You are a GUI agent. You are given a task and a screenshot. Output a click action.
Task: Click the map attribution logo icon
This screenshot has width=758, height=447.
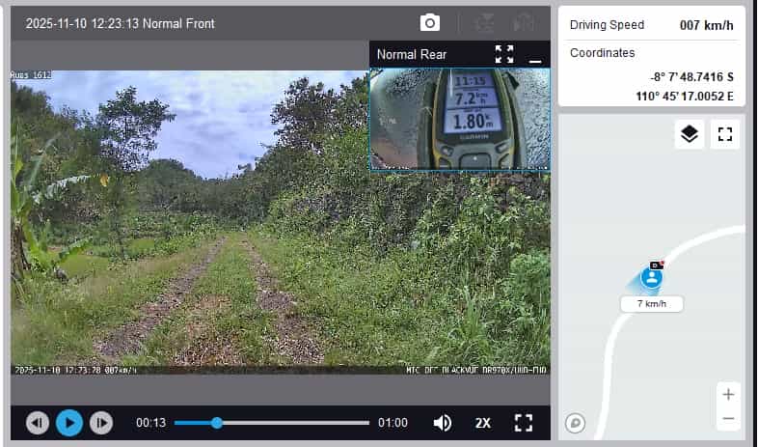point(576,422)
